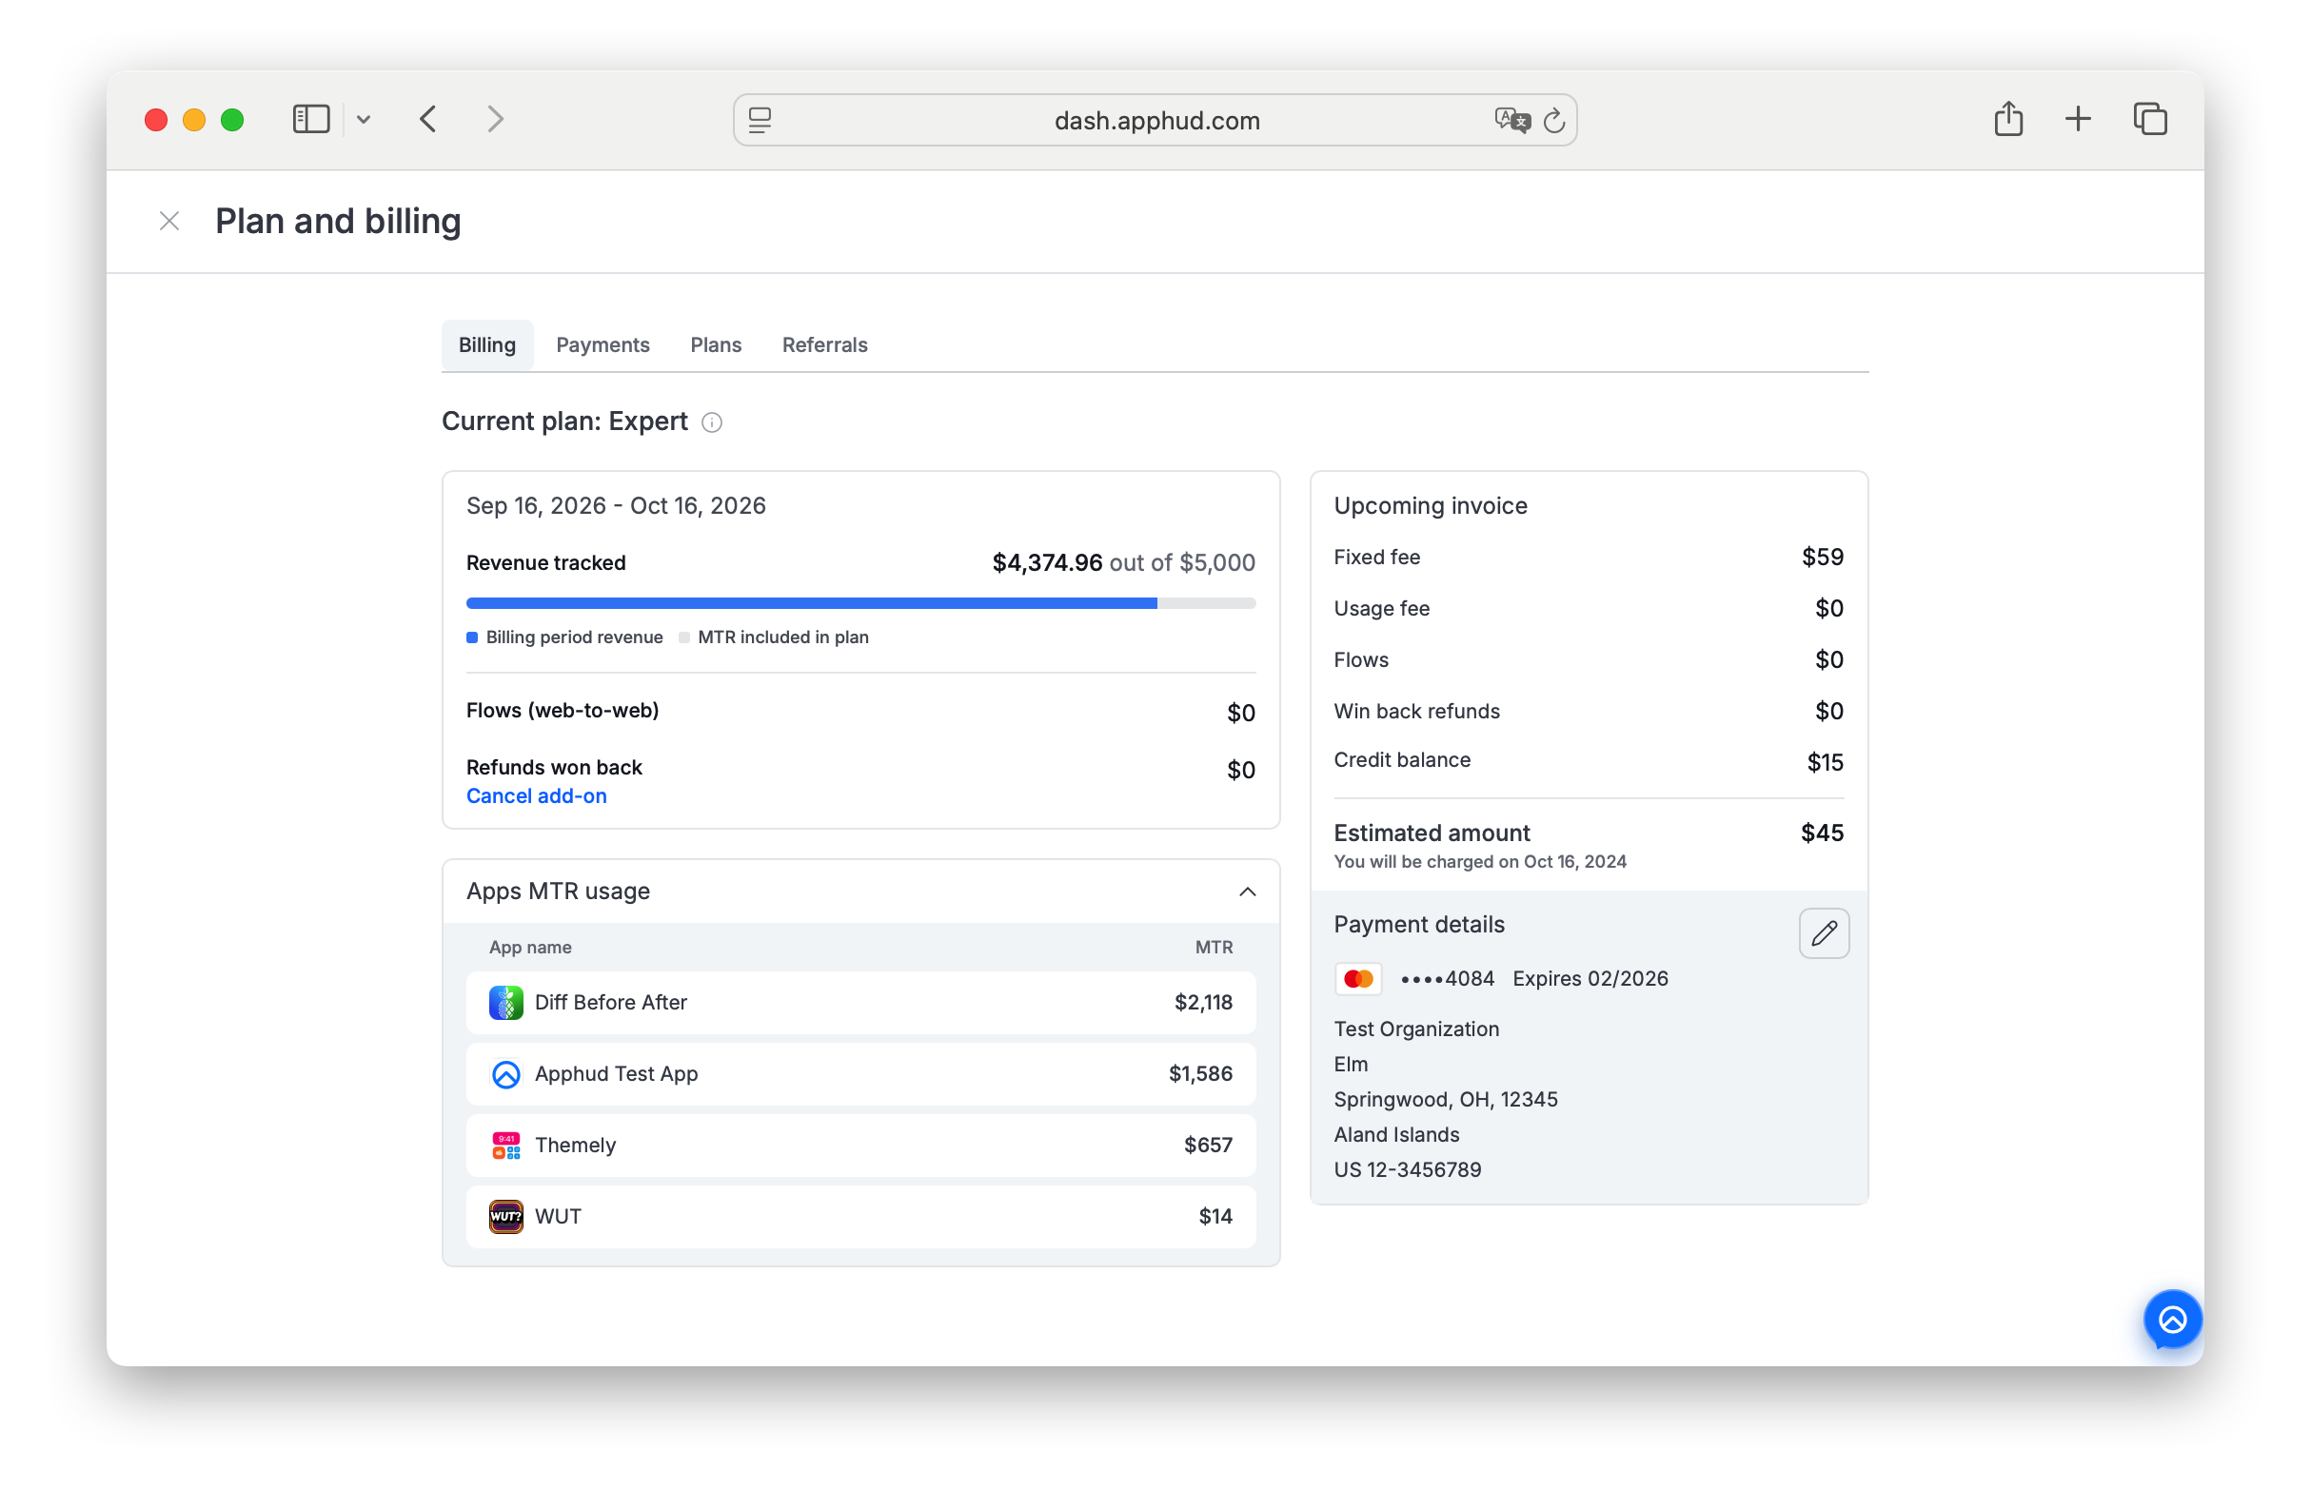2311x1509 pixels.
Task: Click the $657 MTR value
Action: click(x=1208, y=1146)
